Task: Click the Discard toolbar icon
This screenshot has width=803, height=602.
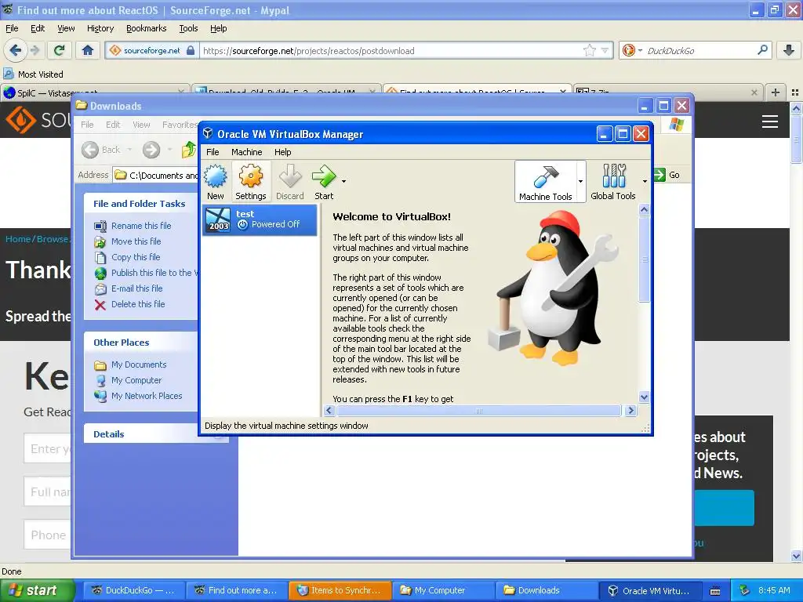Action: [x=290, y=181]
